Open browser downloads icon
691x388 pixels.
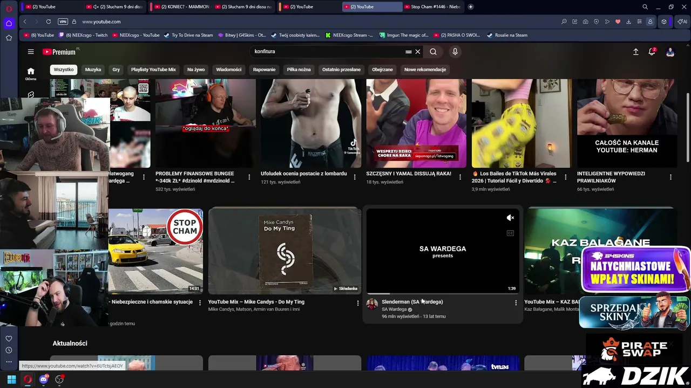point(628,22)
